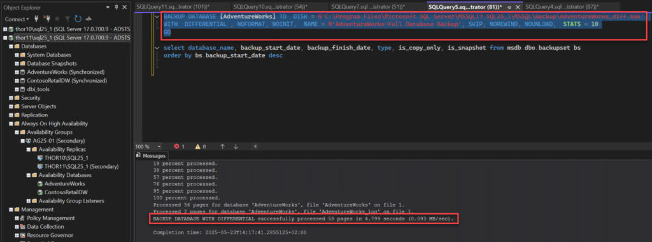Open the Connect dropdown in Object Explorer

(x=17, y=19)
